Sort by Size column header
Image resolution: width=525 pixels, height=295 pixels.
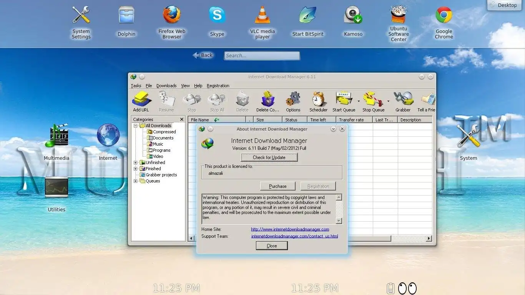click(268, 120)
